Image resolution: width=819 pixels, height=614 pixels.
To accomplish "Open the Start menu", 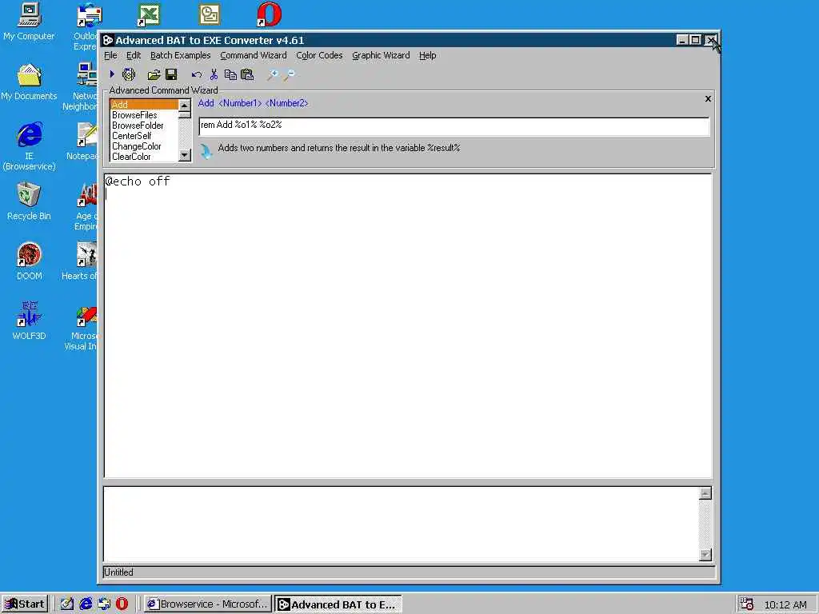I will (25, 604).
